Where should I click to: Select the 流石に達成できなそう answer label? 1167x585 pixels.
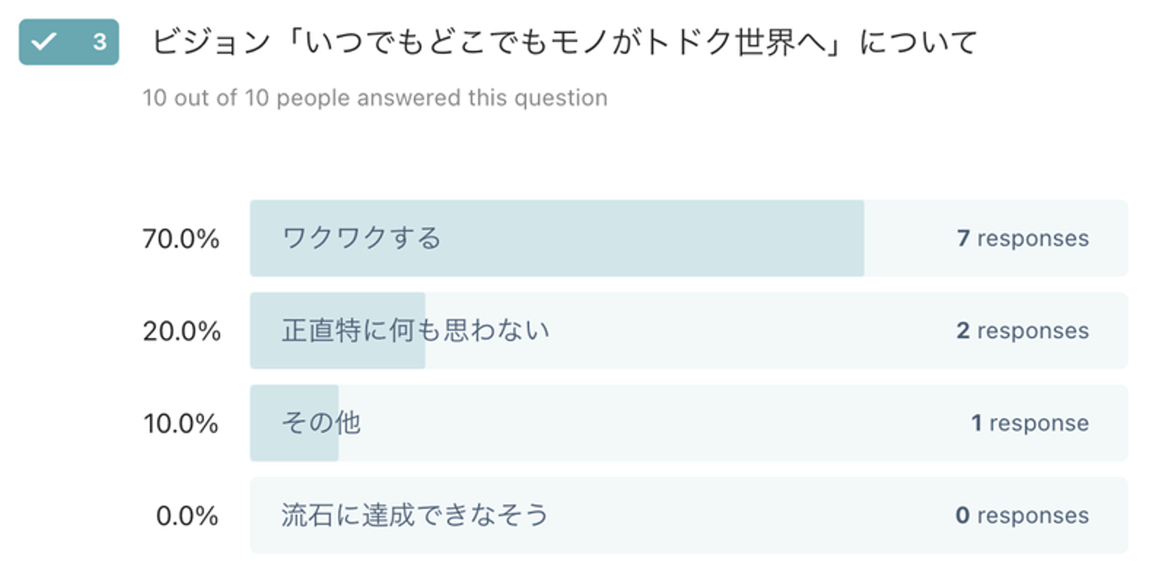[415, 515]
